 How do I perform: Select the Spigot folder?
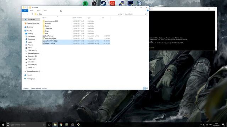point(47,31)
